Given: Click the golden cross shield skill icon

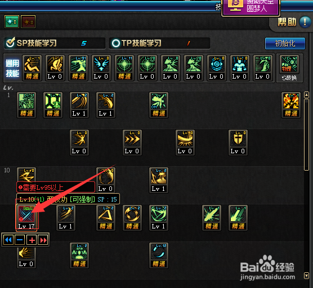Looking at the screenshot, I should pyautogui.click(x=238, y=139).
